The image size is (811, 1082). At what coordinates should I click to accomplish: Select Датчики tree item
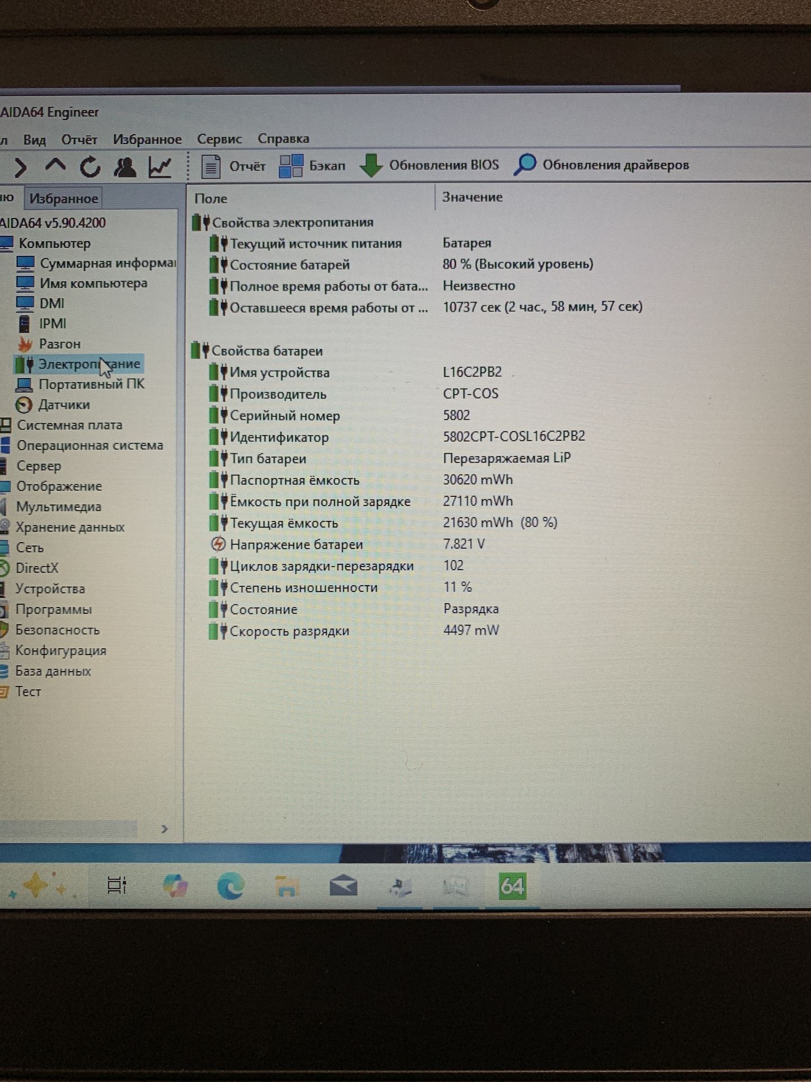pos(53,405)
